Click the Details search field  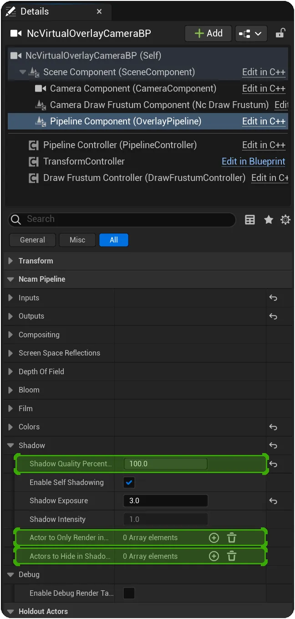pos(122,219)
